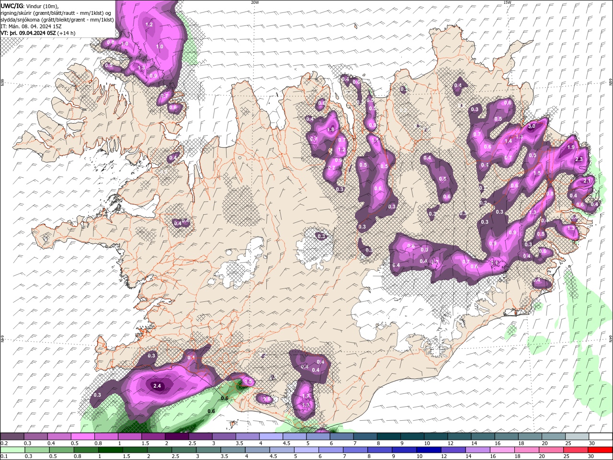Pick the darkest purple 2 swatch in snow scale
The width and height of the screenshot is (613, 460).
(176, 437)
